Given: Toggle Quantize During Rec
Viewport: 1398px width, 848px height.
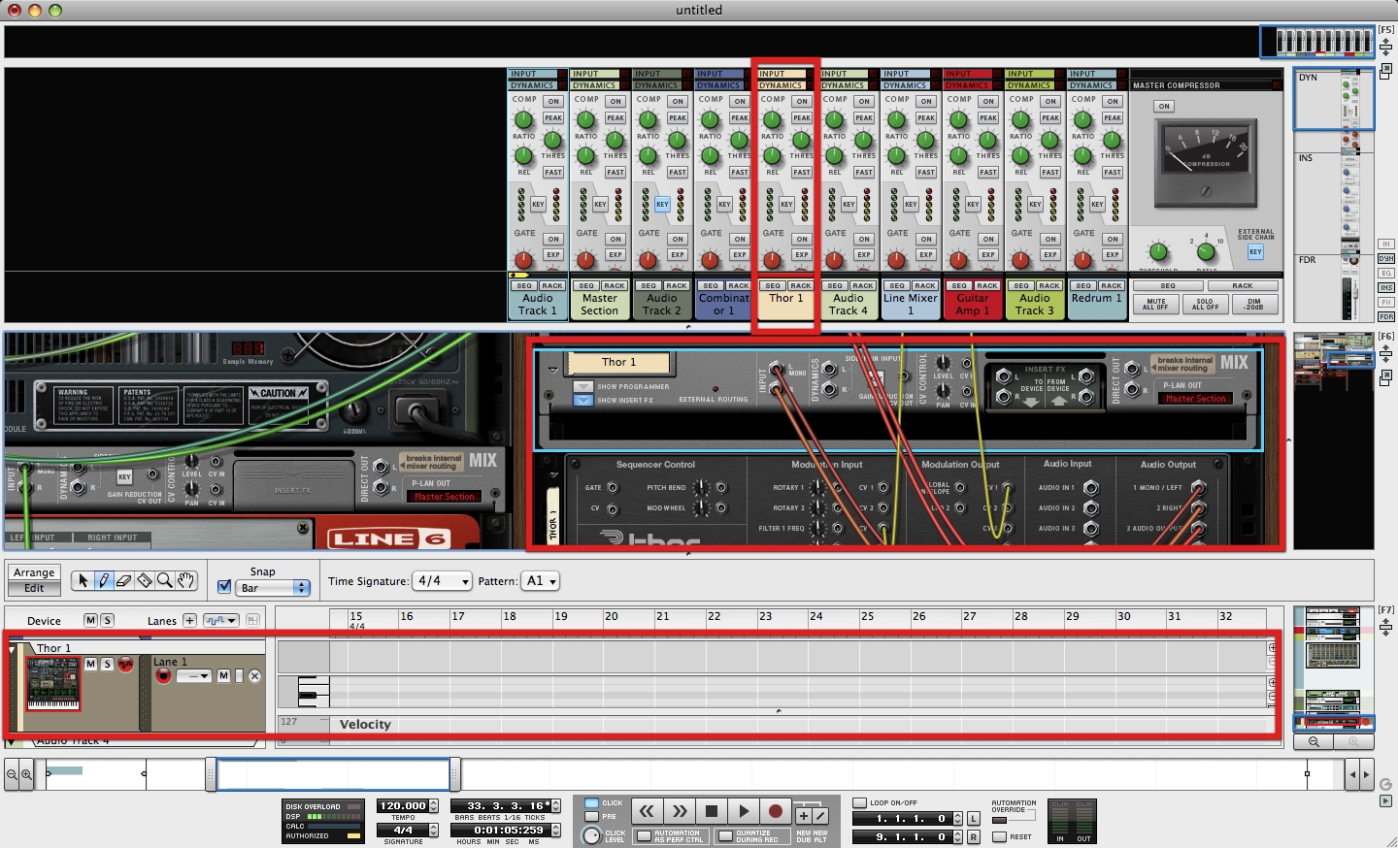Looking at the screenshot, I should pyautogui.click(x=725, y=835).
